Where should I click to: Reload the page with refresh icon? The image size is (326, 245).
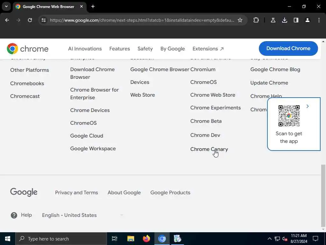(x=30, y=20)
